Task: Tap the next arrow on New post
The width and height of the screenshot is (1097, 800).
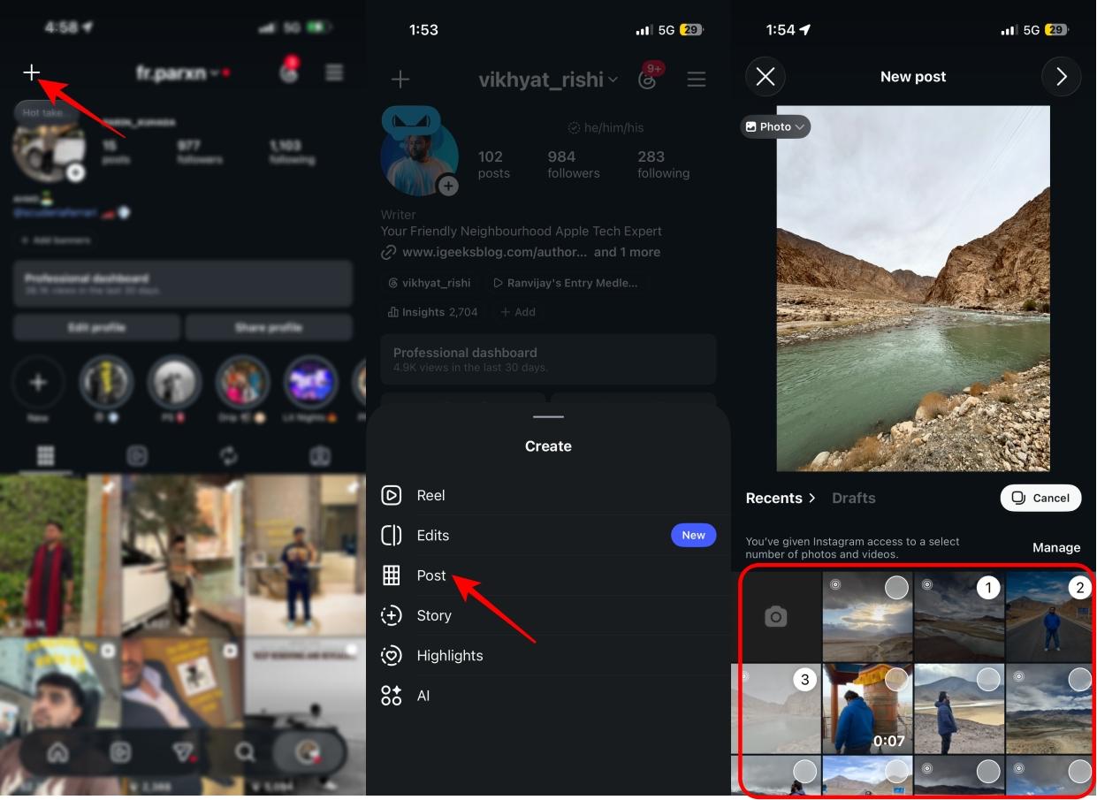Action: coord(1062,77)
